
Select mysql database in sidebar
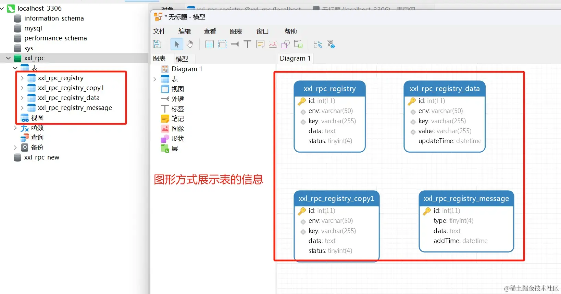pos(33,28)
